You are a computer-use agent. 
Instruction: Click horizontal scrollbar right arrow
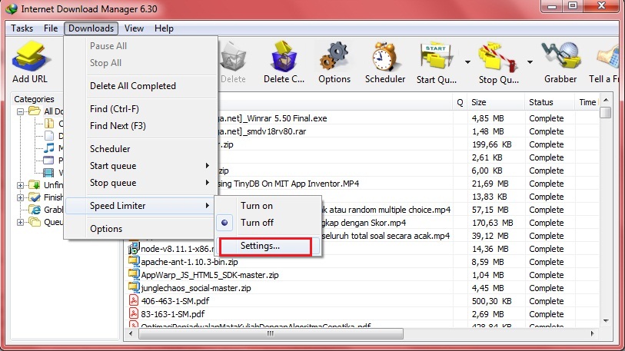point(592,333)
